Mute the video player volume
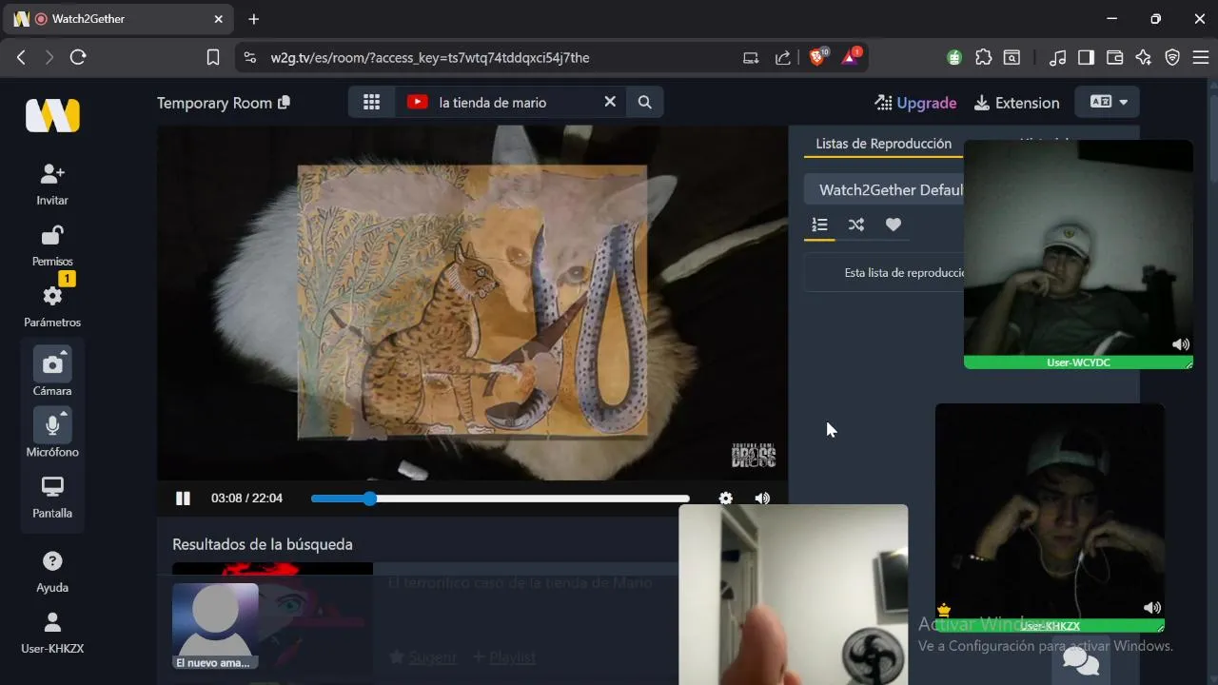The image size is (1218, 685). [762, 499]
